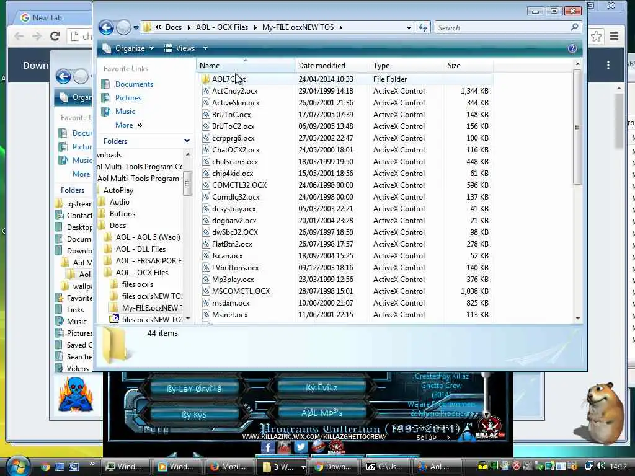The image size is (635, 476).
Task: Click the Chrome reload button
Action: 55,37
